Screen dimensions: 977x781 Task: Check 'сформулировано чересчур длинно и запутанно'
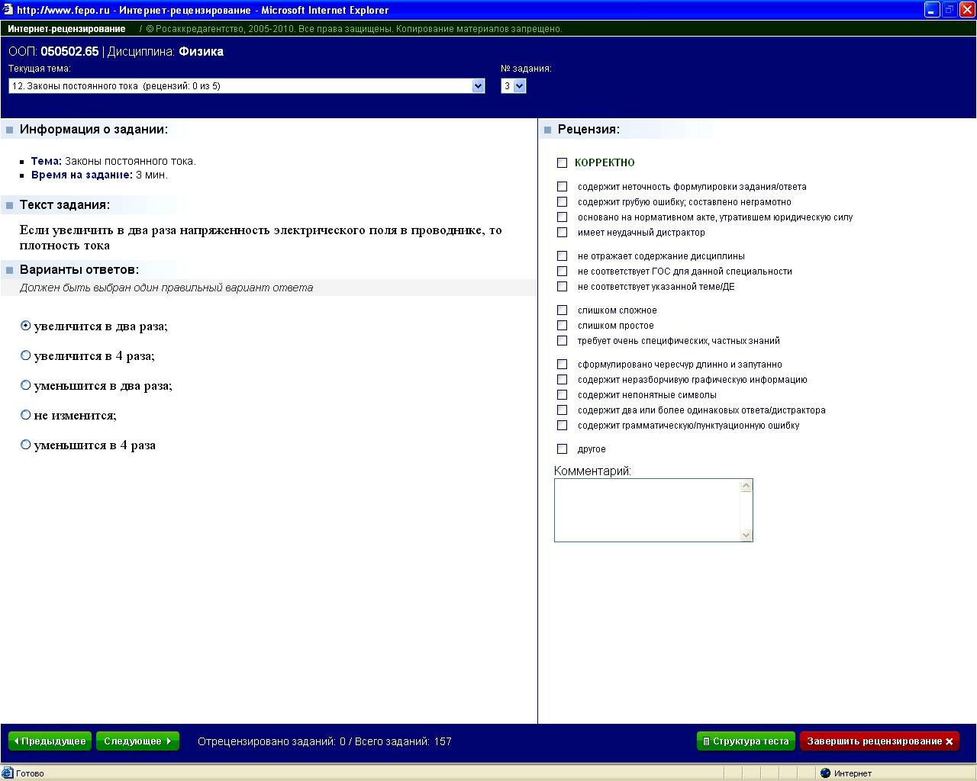(563, 364)
